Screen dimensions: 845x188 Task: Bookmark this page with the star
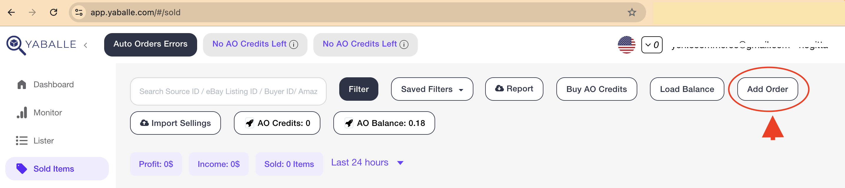pos(632,12)
